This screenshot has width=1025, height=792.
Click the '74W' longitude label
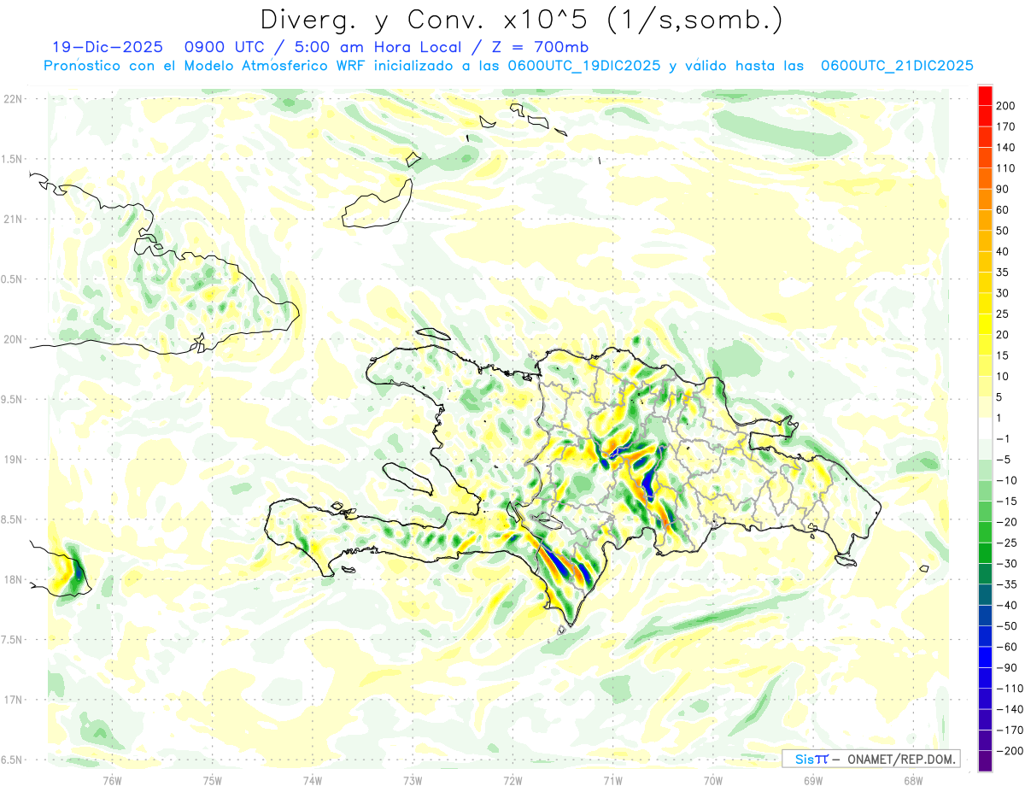313,780
